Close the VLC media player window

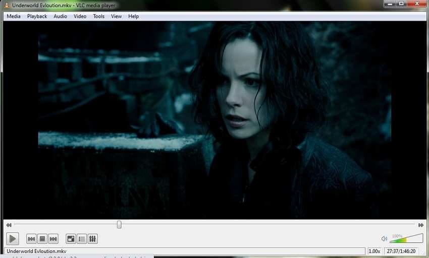point(417,4)
